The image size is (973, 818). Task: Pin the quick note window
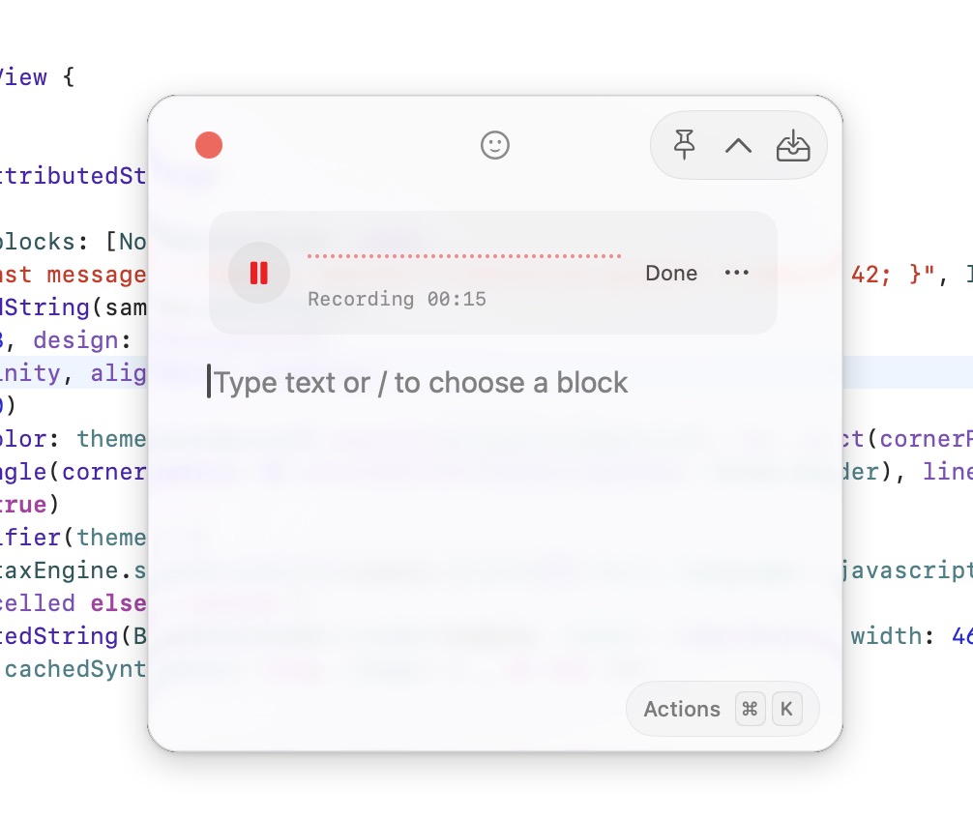685,145
